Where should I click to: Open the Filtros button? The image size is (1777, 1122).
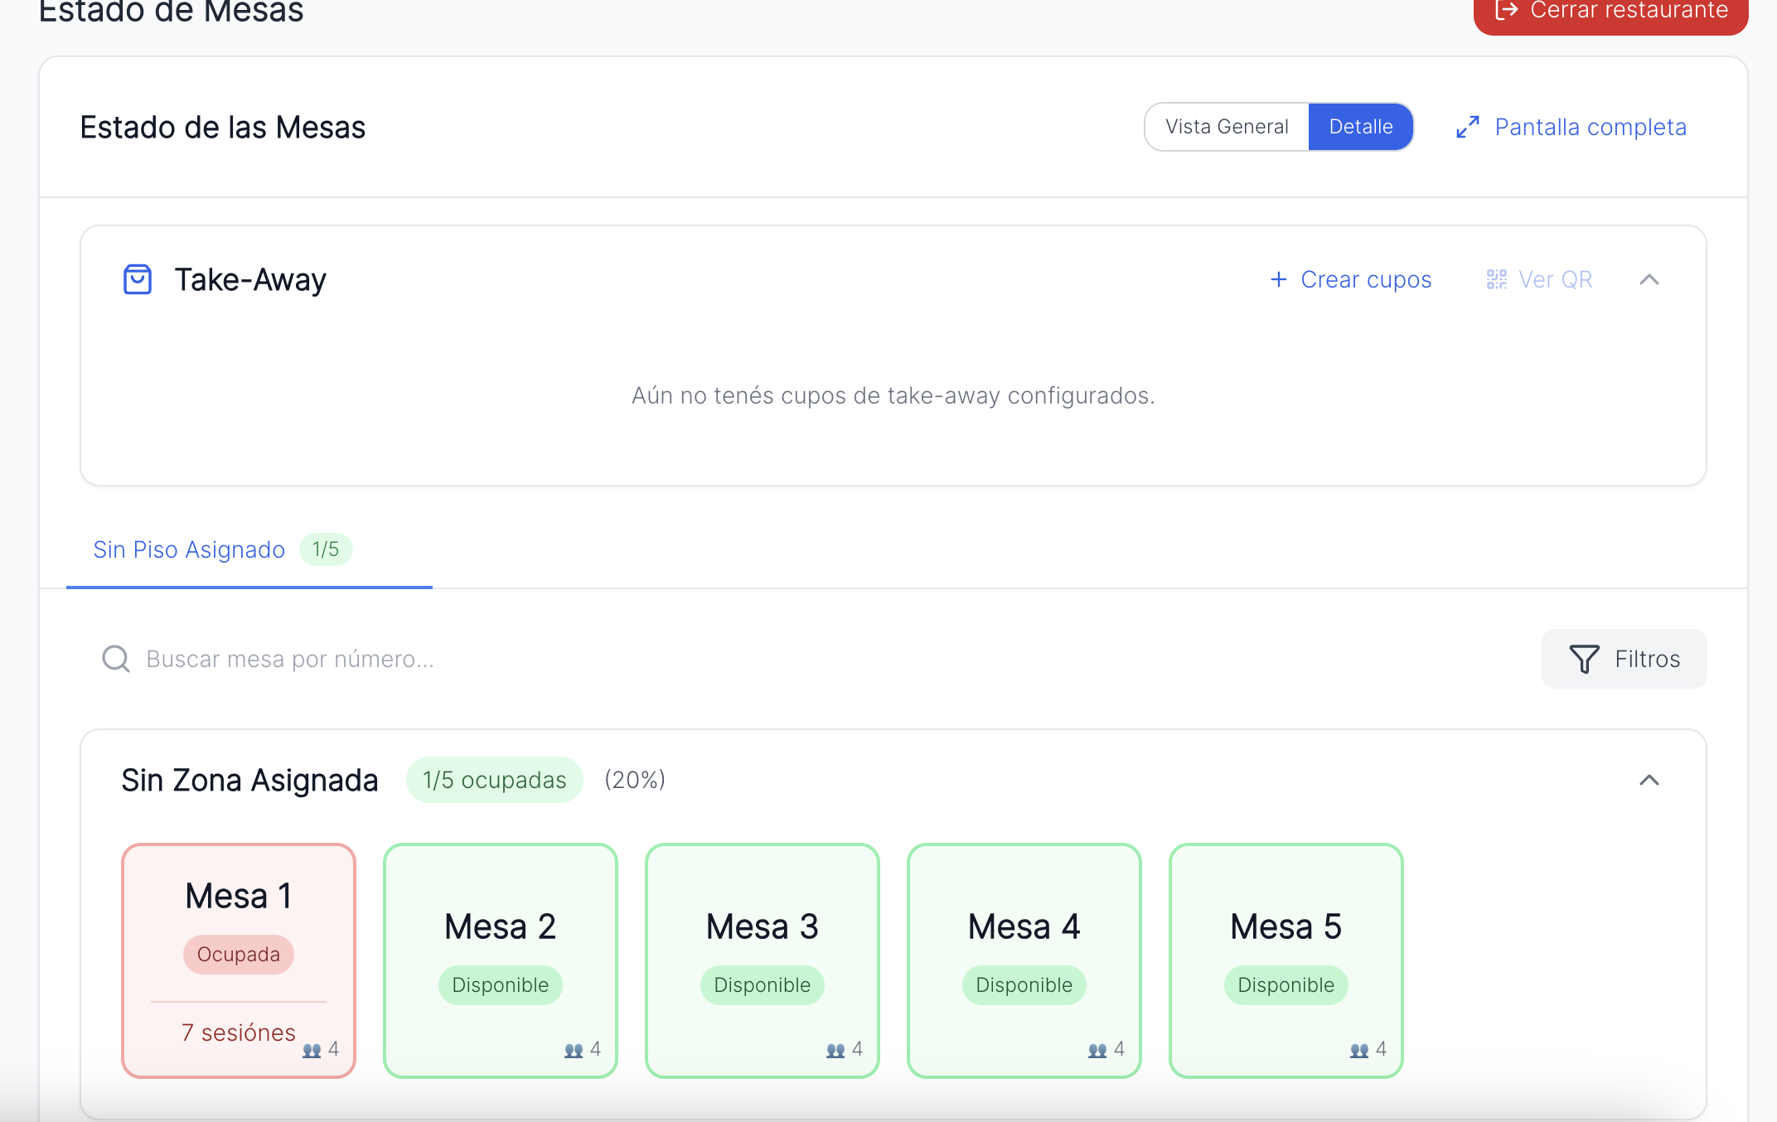click(1624, 659)
